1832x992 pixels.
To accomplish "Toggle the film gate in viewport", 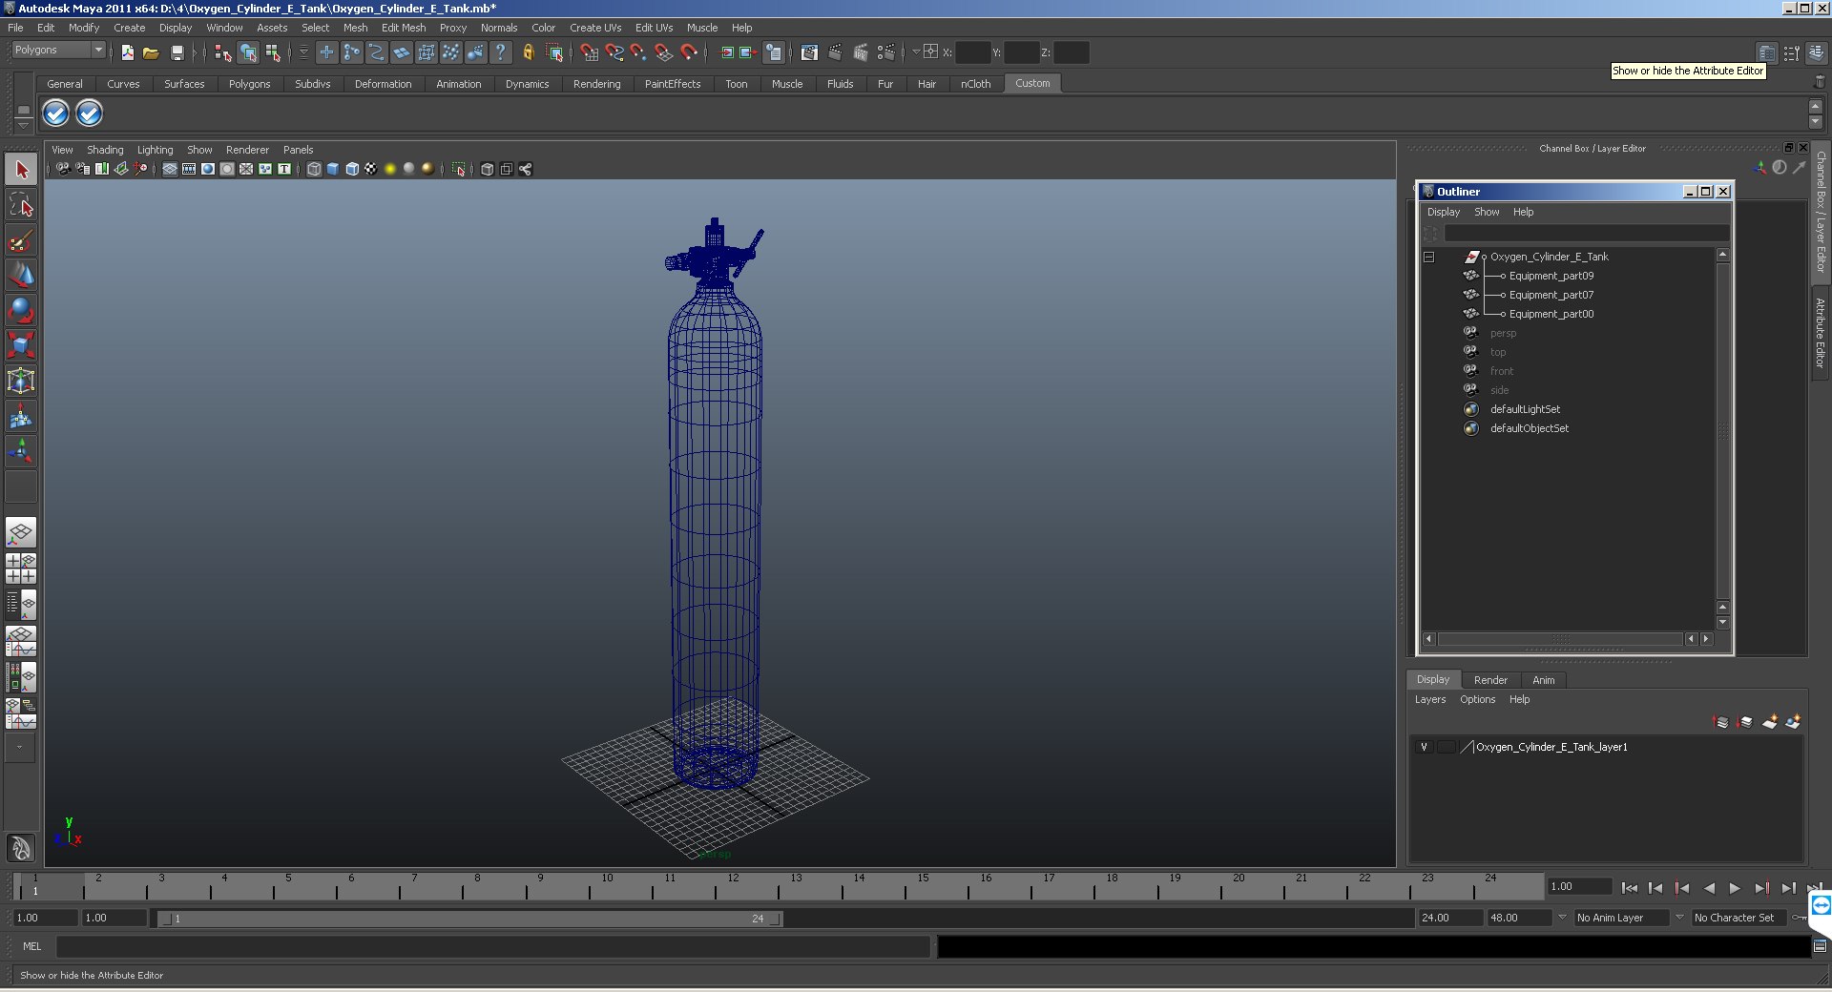I will click(189, 169).
